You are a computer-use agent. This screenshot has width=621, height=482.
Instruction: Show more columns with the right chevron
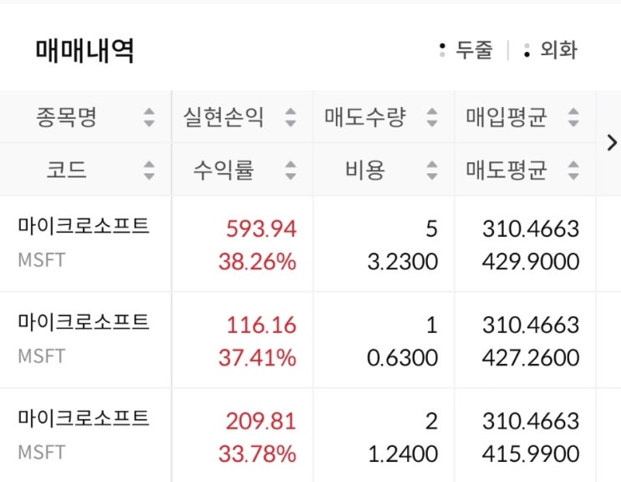[x=611, y=142]
